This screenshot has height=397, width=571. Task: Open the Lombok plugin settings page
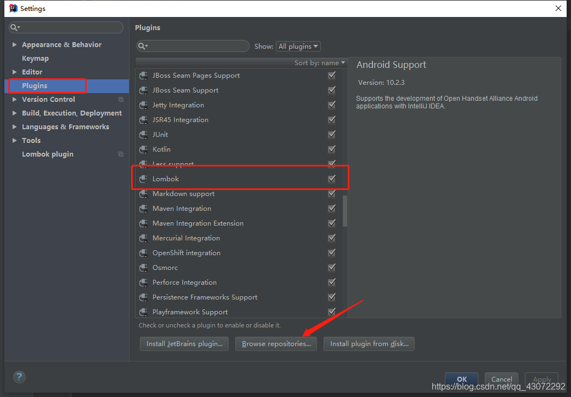tap(48, 154)
